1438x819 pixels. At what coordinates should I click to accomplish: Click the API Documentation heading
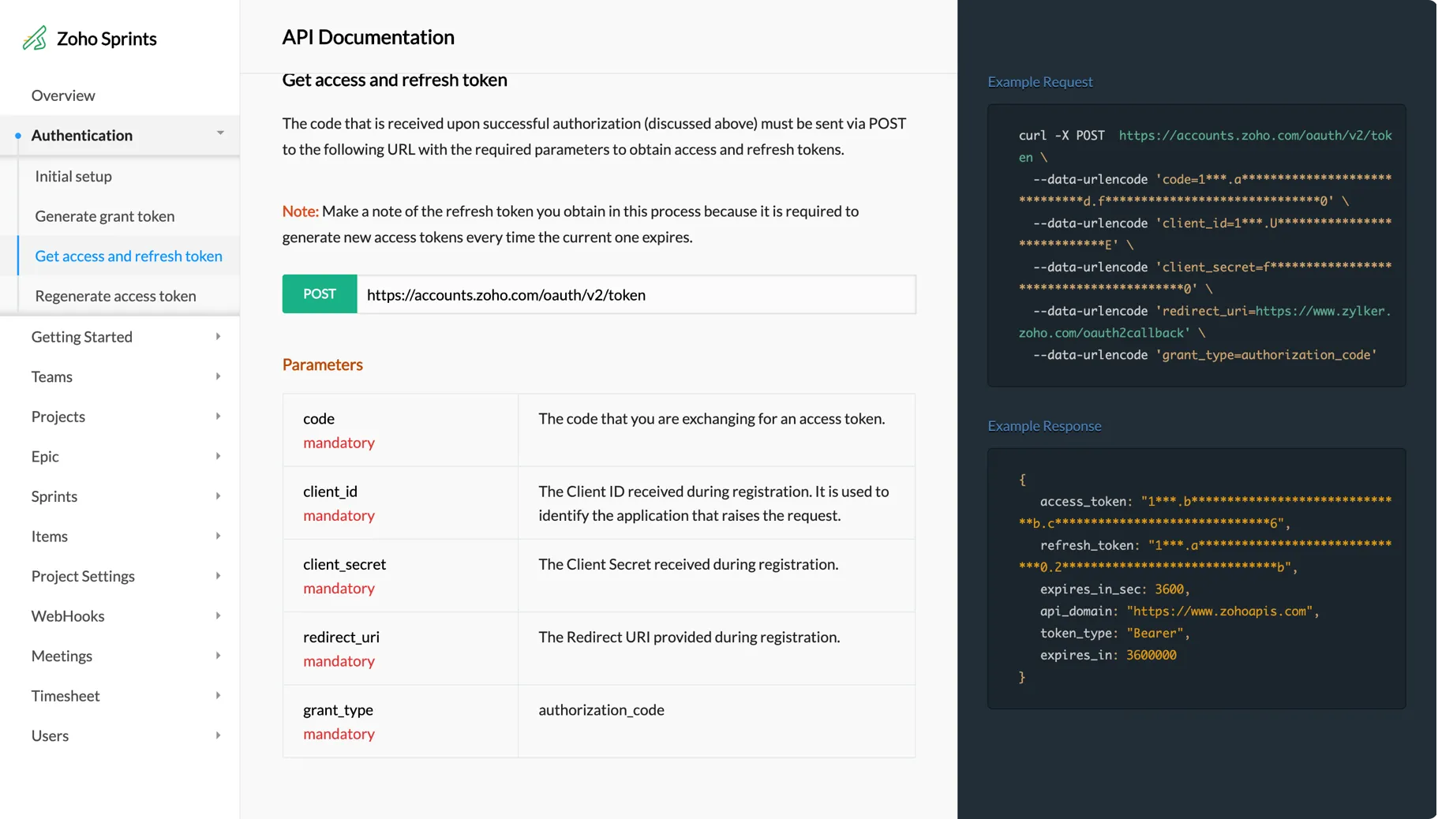(369, 37)
